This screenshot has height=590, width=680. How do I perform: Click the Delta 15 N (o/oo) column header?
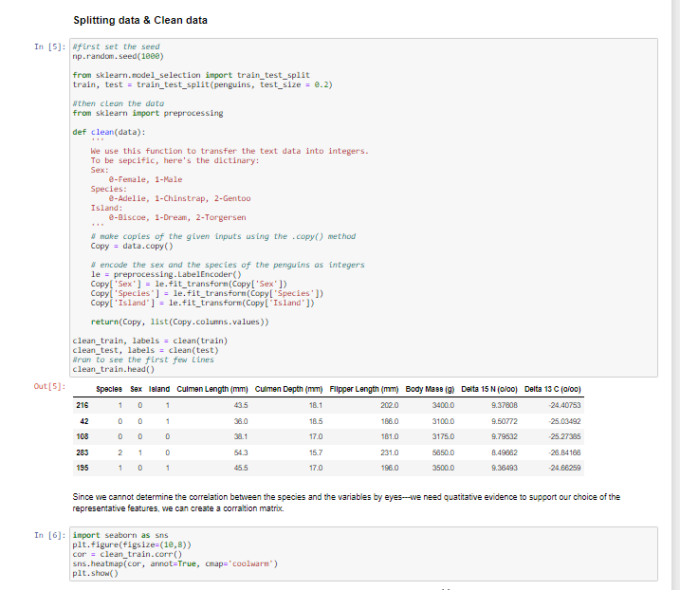(x=489, y=389)
